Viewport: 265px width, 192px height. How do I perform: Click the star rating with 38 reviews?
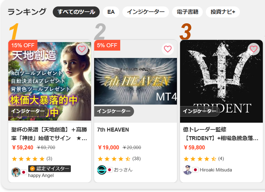(119, 159)
